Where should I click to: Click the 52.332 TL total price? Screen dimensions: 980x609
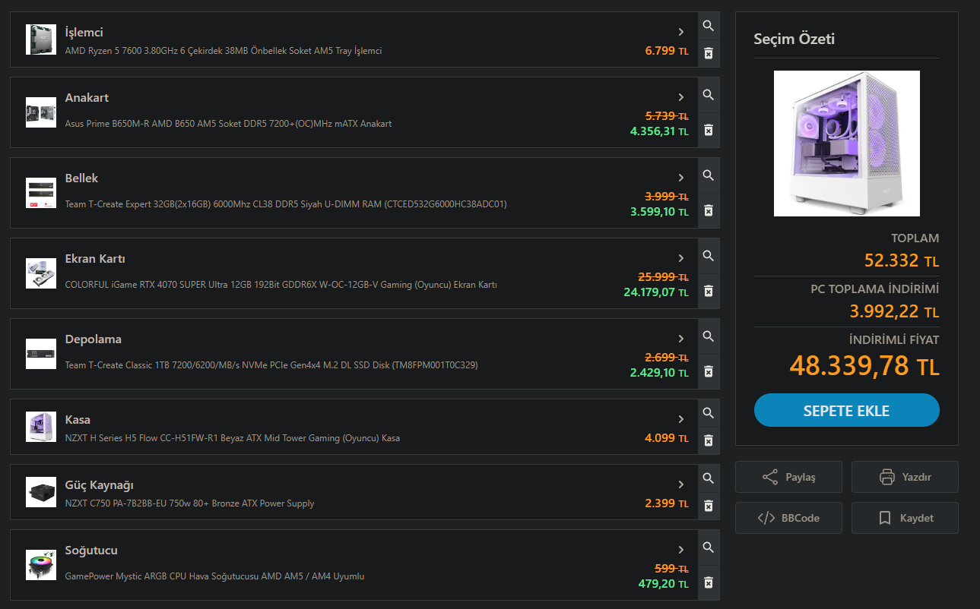click(x=902, y=260)
